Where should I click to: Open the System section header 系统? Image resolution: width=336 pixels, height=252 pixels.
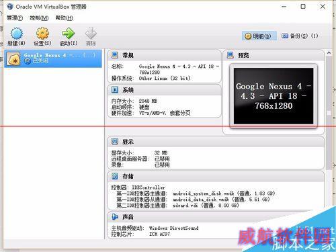click(x=128, y=90)
